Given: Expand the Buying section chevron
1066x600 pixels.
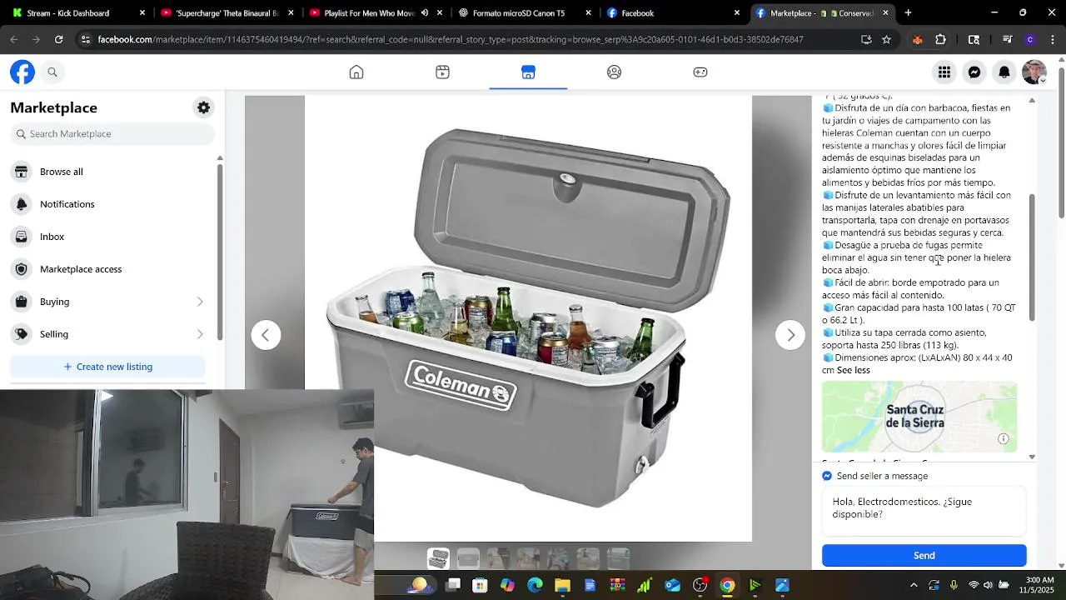Looking at the screenshot, I should click(200, 302).
